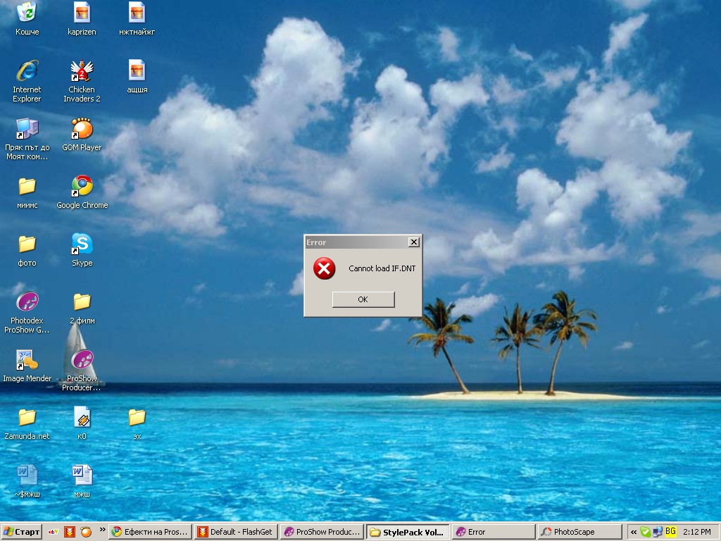The image size is (721, 541).
Task: Click the 2:12 PM system clock
Action: point(696,532)
